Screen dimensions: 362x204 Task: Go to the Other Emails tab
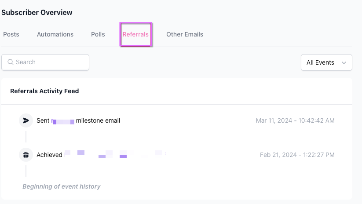pyautogui.click(x=184, y=34)
